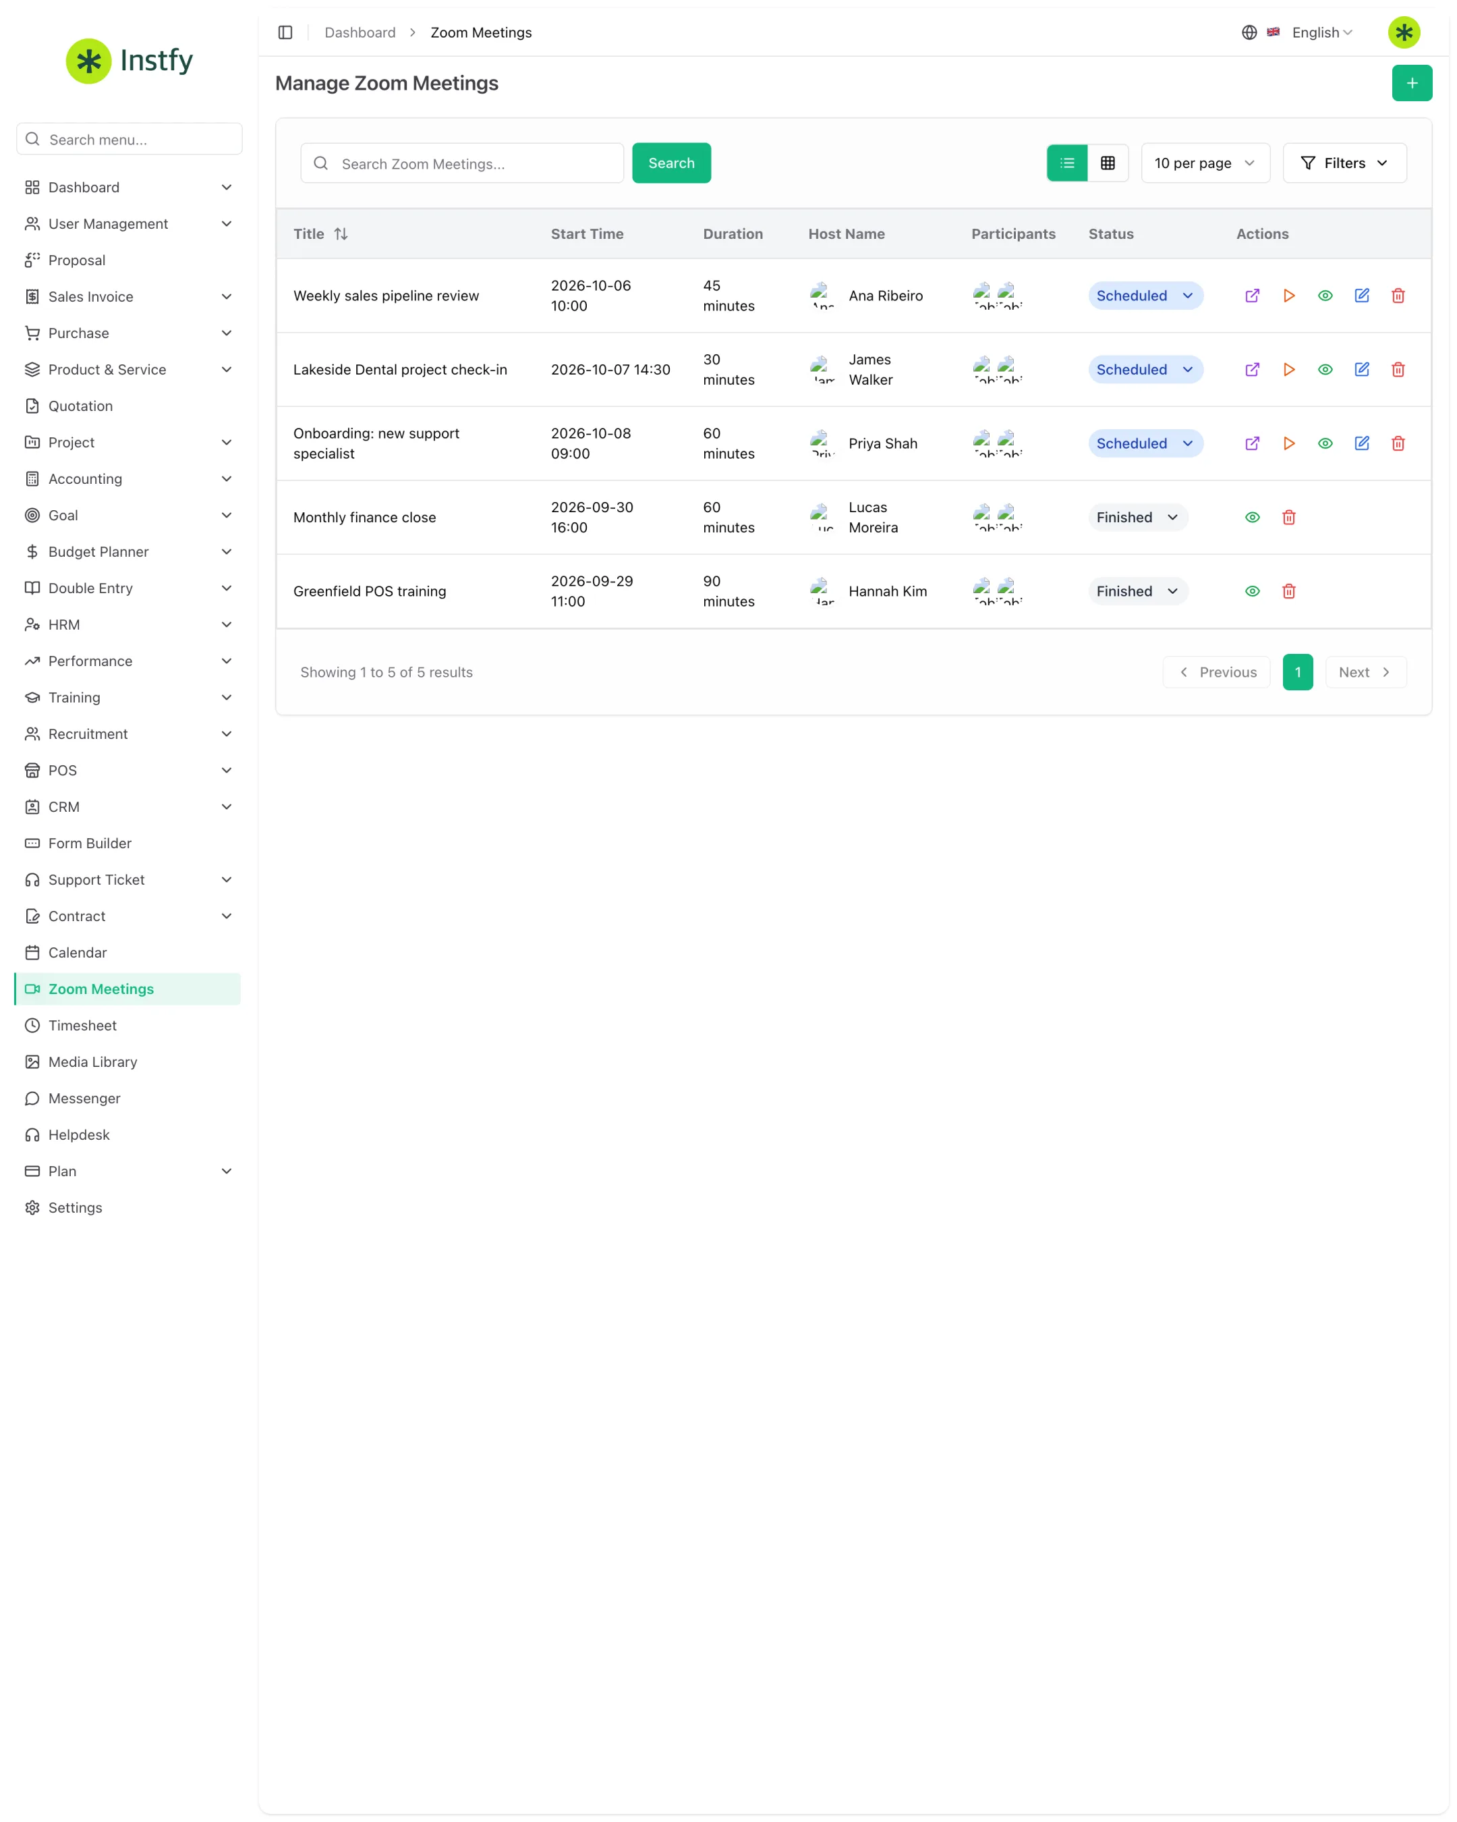Go to the Next results page
Image resolution: width=1457 pixels, height=1822 pixels.
1365,673
